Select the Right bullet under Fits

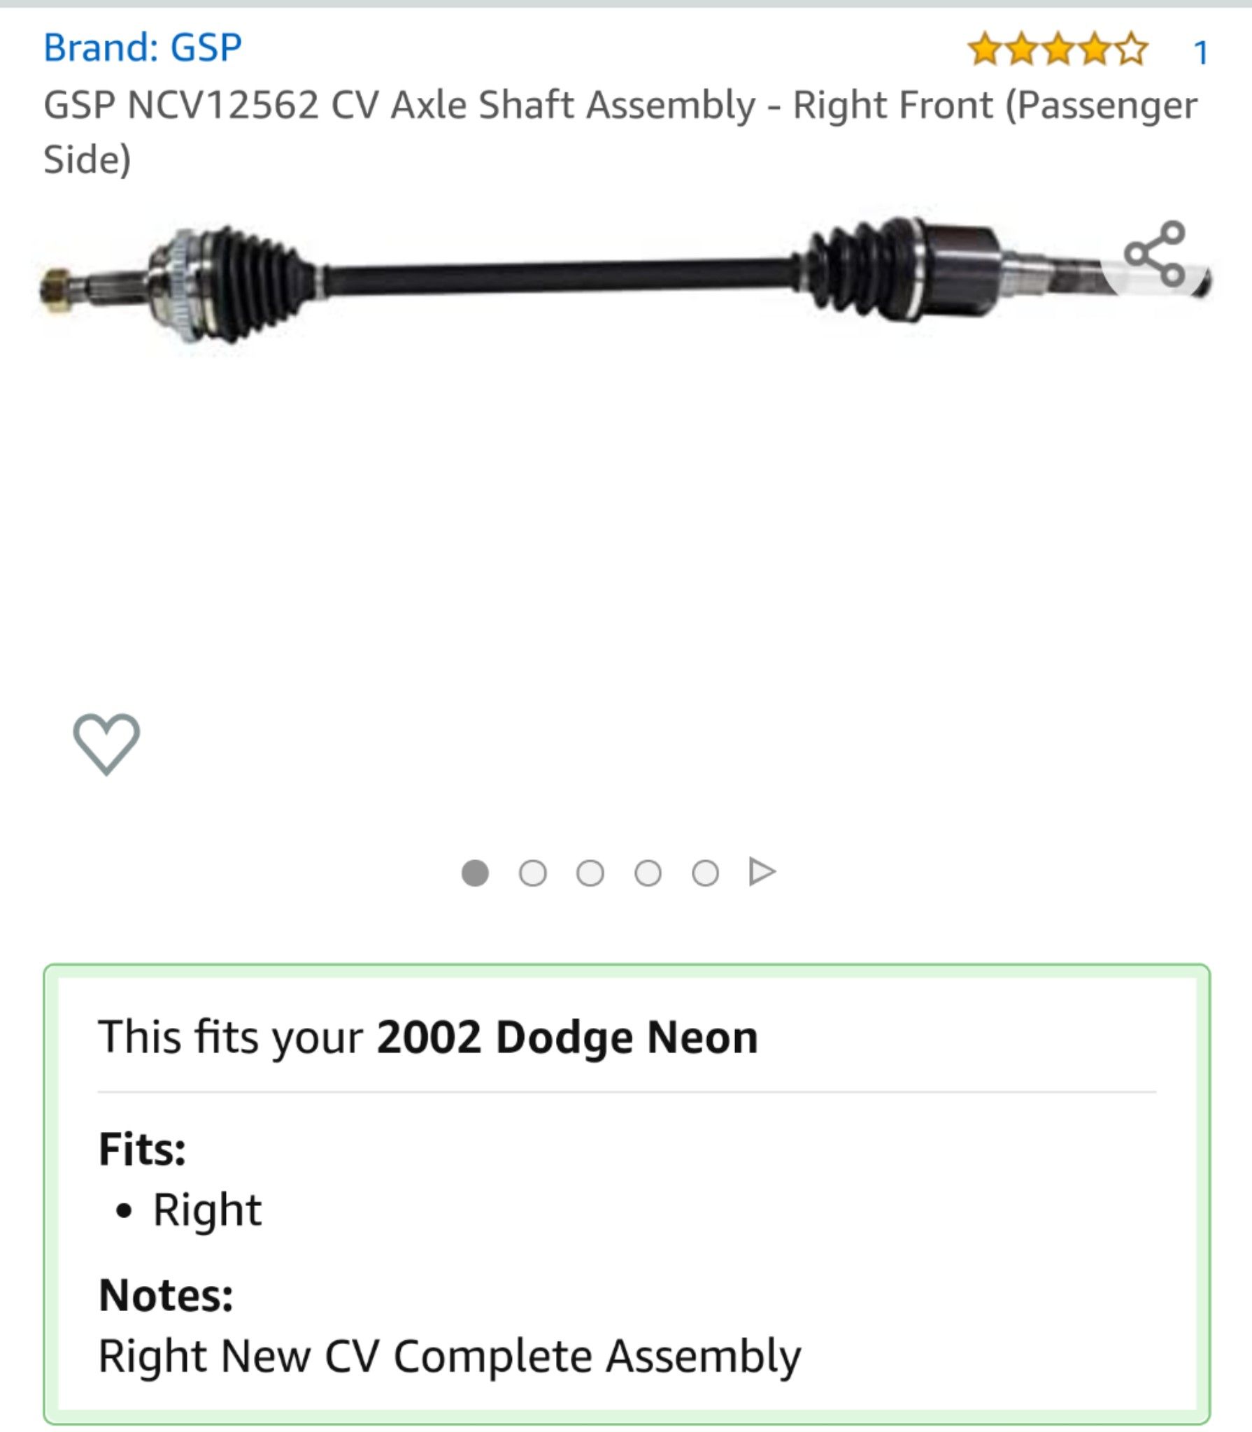[207, 1210]
